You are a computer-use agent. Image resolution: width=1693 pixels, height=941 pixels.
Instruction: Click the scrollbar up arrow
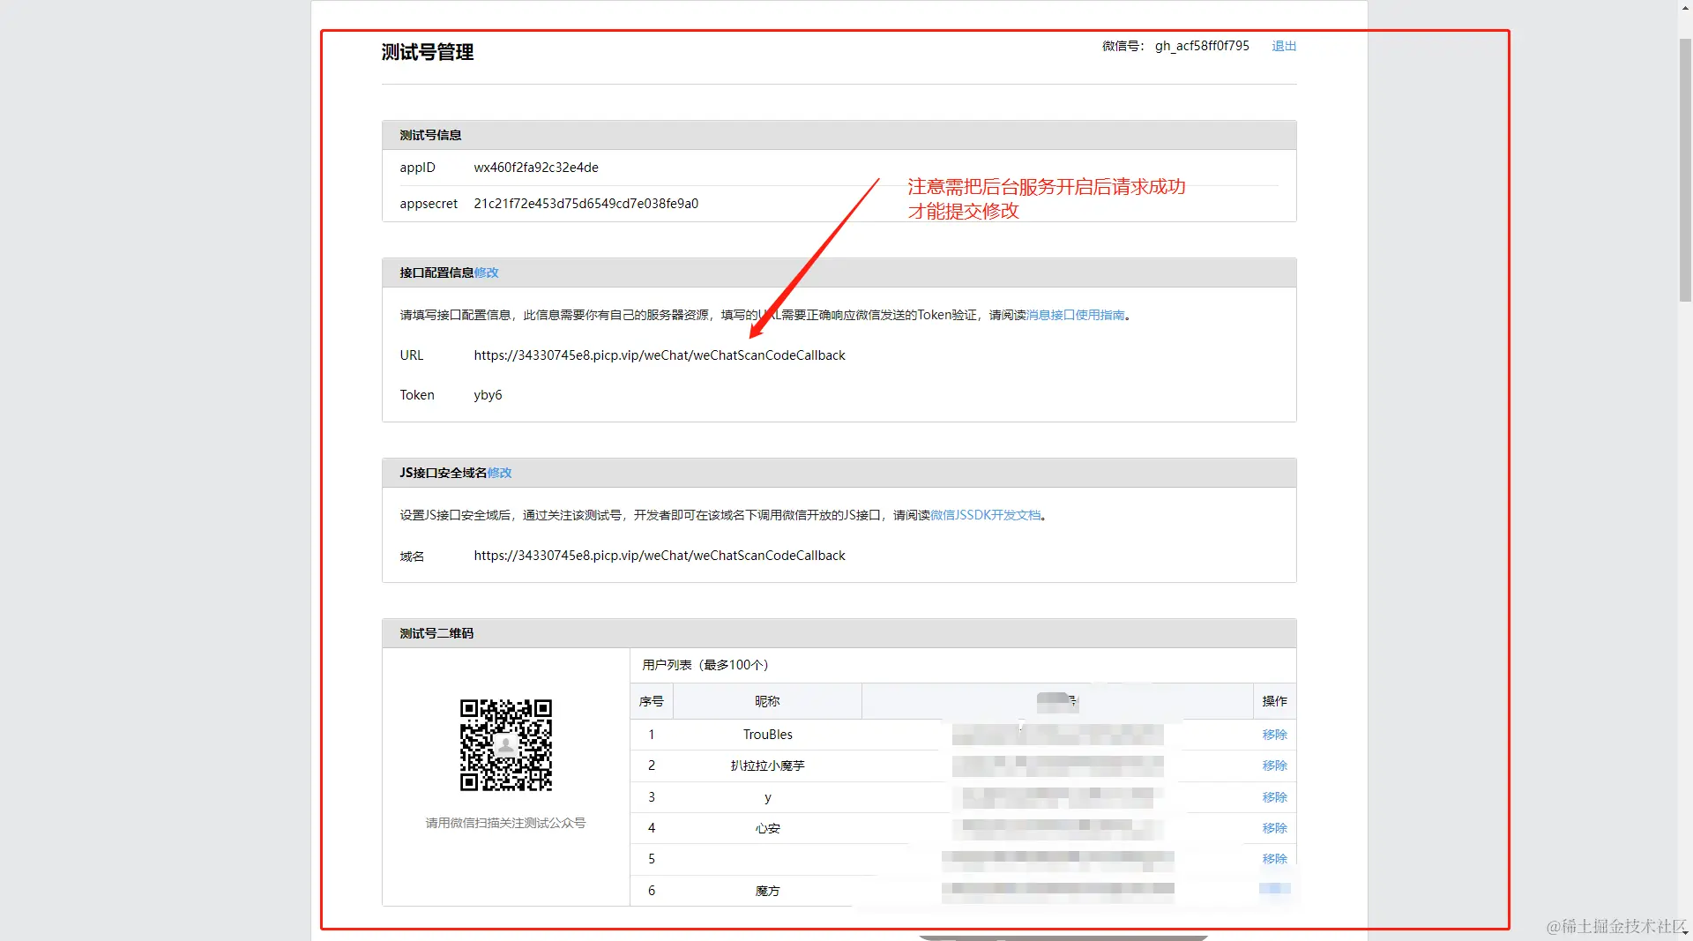click(x=1685, y=7)
